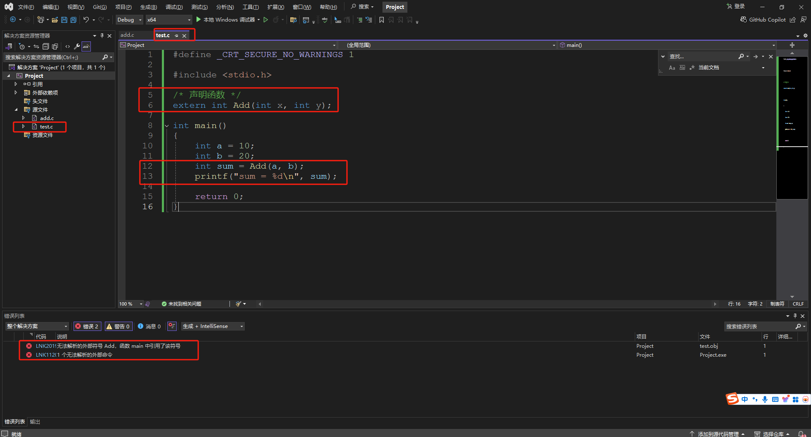
Task: Click the undo arrow icon
Action: (x=86, y=19)
